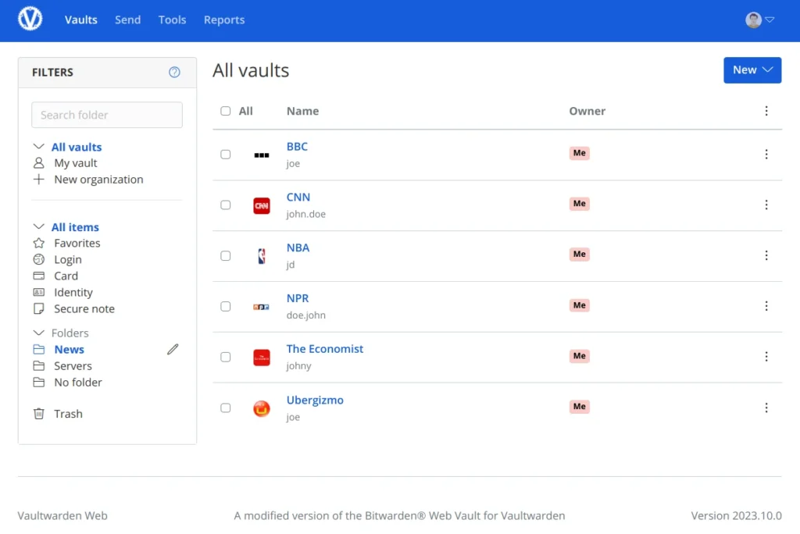Check the CNN row checkbox
This screenshot has height=534, width=800.
226,205
